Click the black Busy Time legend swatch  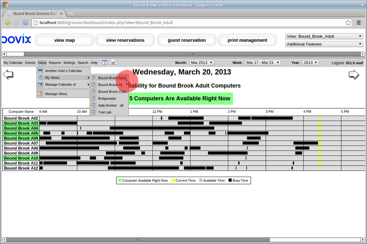coord(230,180)
